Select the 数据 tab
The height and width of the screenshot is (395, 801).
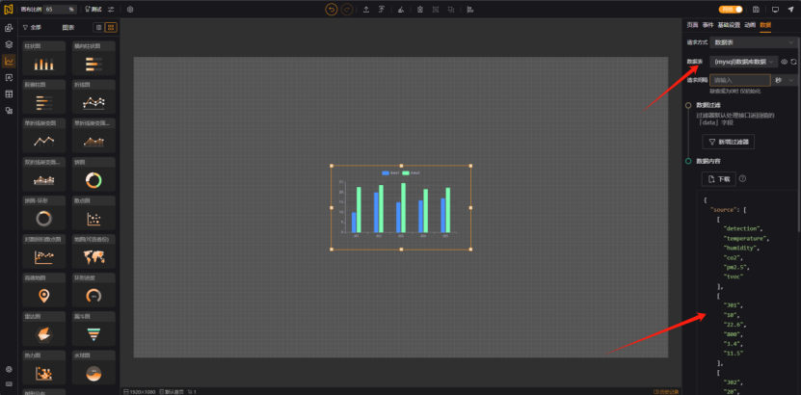point(765,24)
